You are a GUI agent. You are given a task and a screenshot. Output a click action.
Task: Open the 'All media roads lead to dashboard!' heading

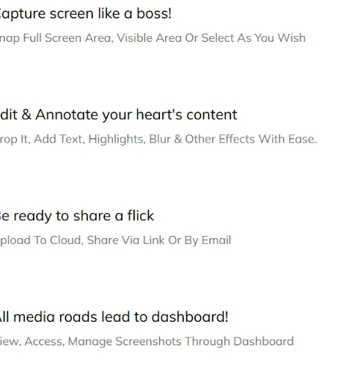(114, 317)
